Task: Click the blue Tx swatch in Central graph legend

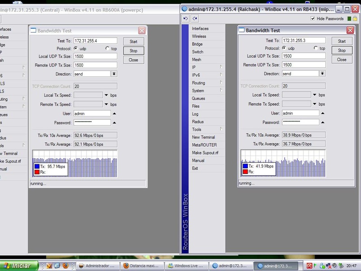Action: point(37,167)
